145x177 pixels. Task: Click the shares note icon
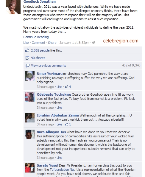(27, 58)
